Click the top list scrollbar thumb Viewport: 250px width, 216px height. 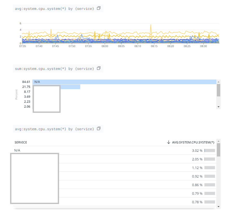(218, 90)
